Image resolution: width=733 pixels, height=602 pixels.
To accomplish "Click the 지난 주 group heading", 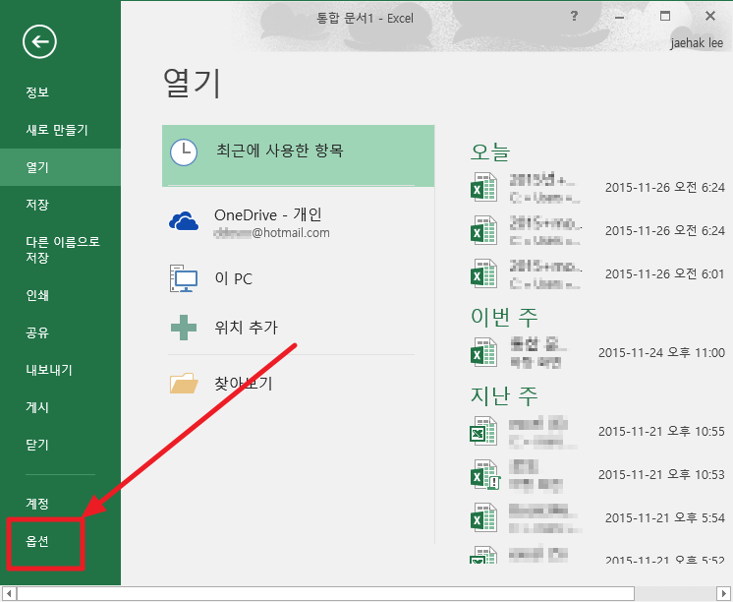I will point(504,395).
